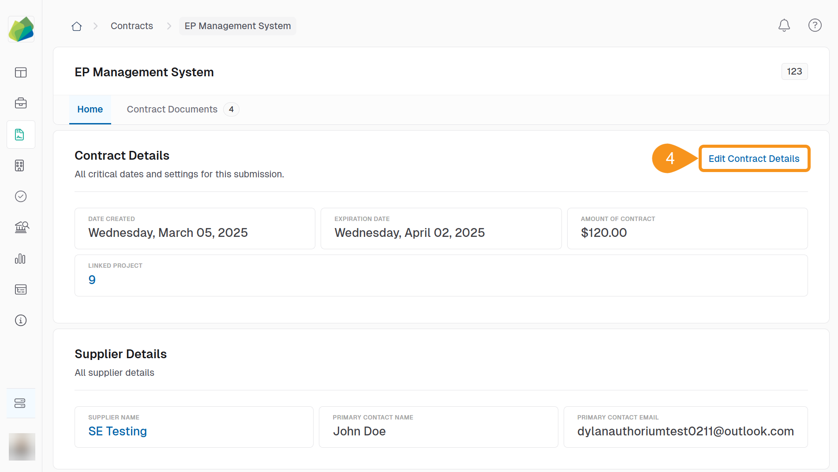Open the briefcase icon in sidebar
Image resolution: width=838 pixels, height=472 pixels.
21,103
